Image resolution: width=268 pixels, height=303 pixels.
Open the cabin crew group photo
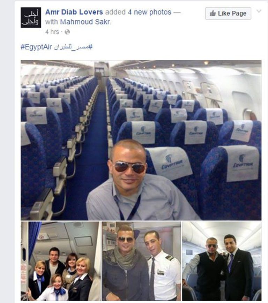click(60, 261)
